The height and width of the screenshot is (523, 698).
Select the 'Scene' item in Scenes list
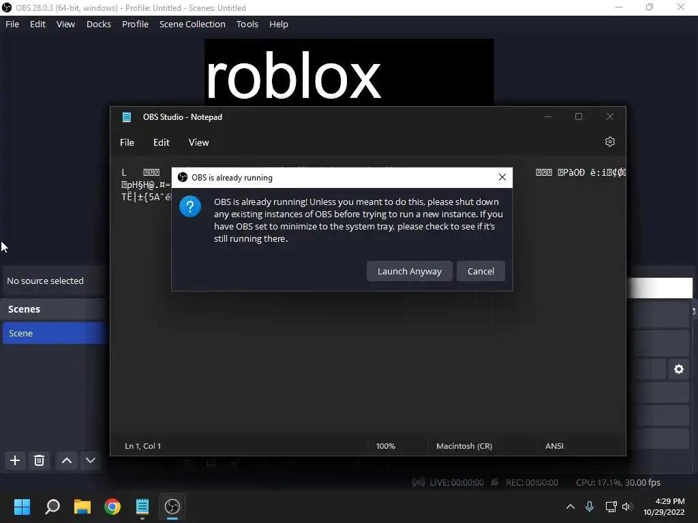pos(54,333)
